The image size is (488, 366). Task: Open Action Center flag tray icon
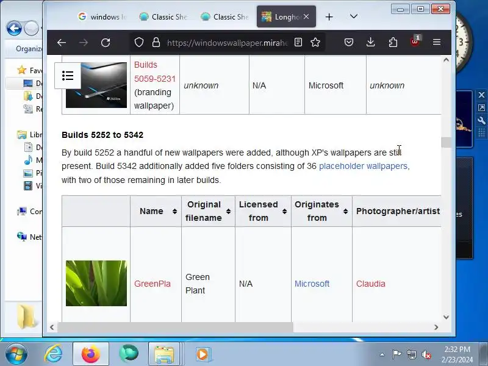pos(396,354)
